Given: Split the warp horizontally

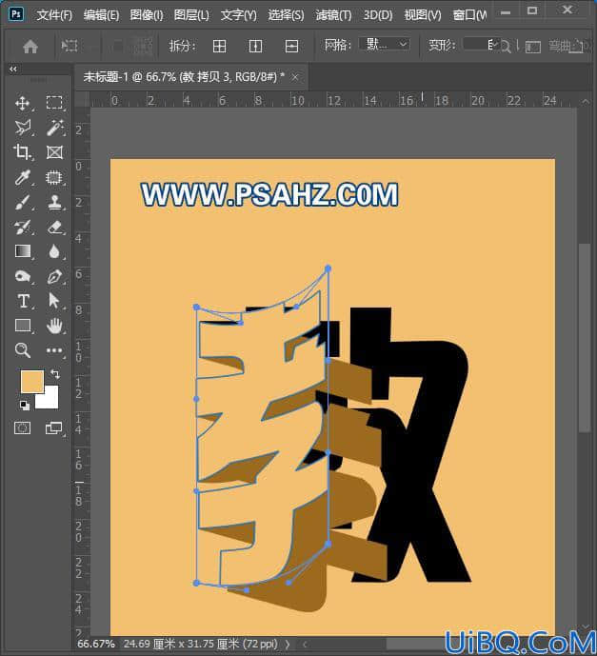Looking at the screenshot, I should (291, 46).
